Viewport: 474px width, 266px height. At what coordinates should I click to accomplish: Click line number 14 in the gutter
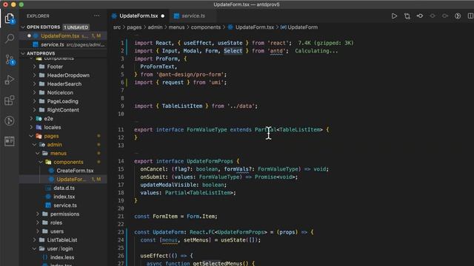[121, 161]
